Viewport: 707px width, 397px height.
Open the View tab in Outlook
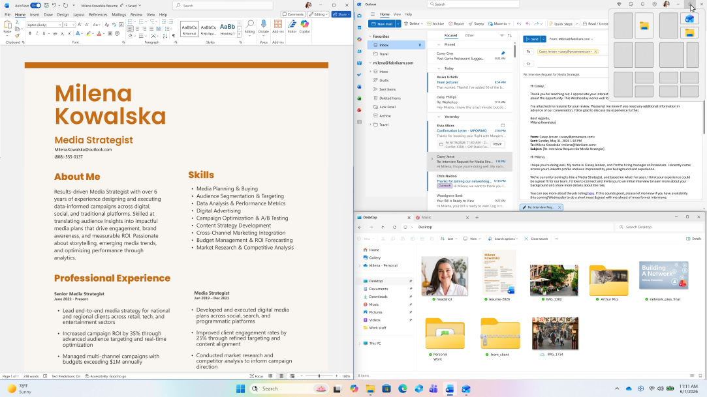(397, 14)
